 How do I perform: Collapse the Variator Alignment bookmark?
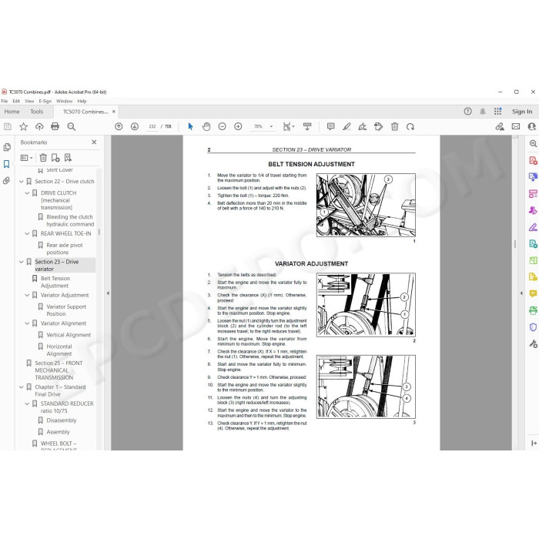click(x=27, y=323)
